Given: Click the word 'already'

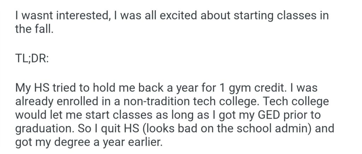Looking at the screenshot, I should [37, 101].
